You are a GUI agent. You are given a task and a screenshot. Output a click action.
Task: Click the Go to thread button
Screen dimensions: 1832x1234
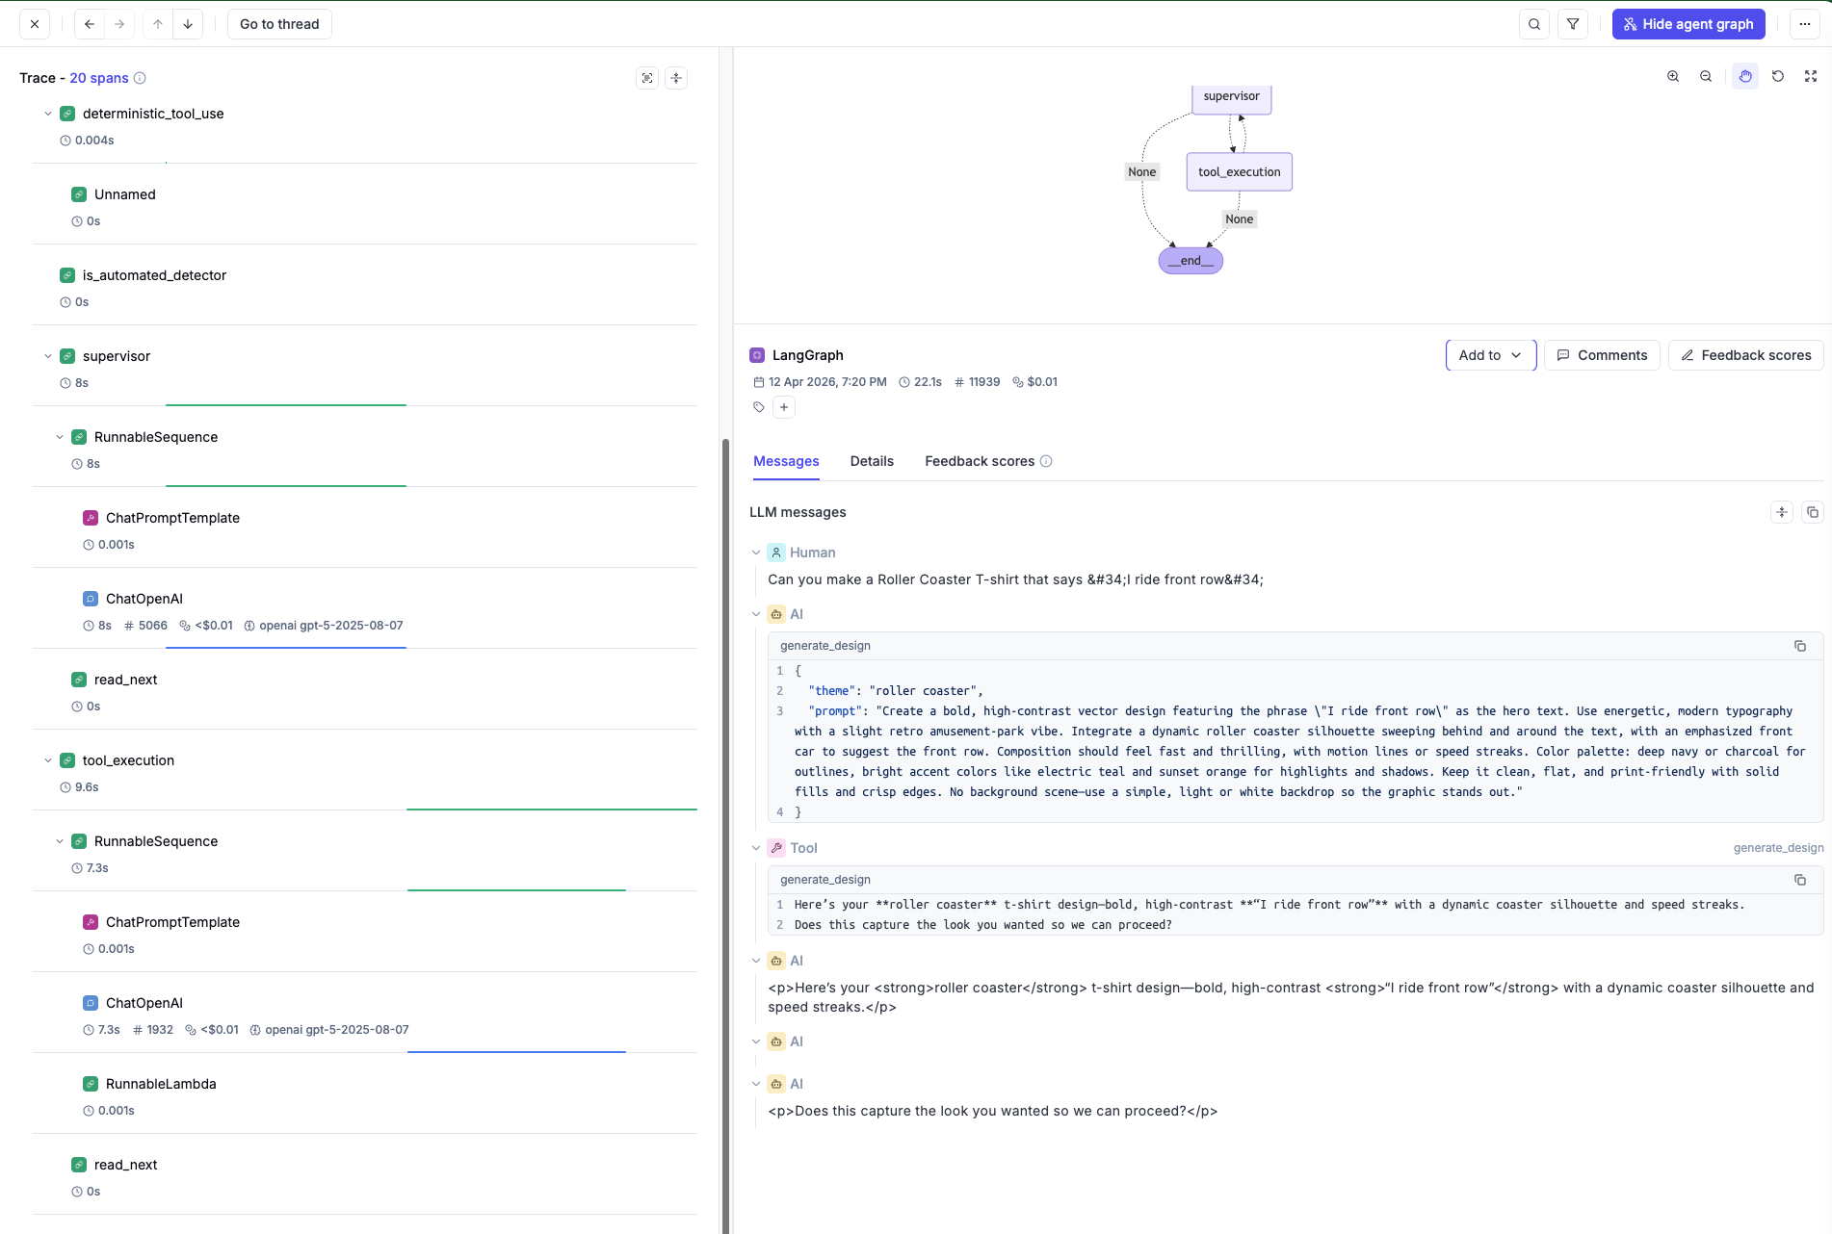click(279, 24)
